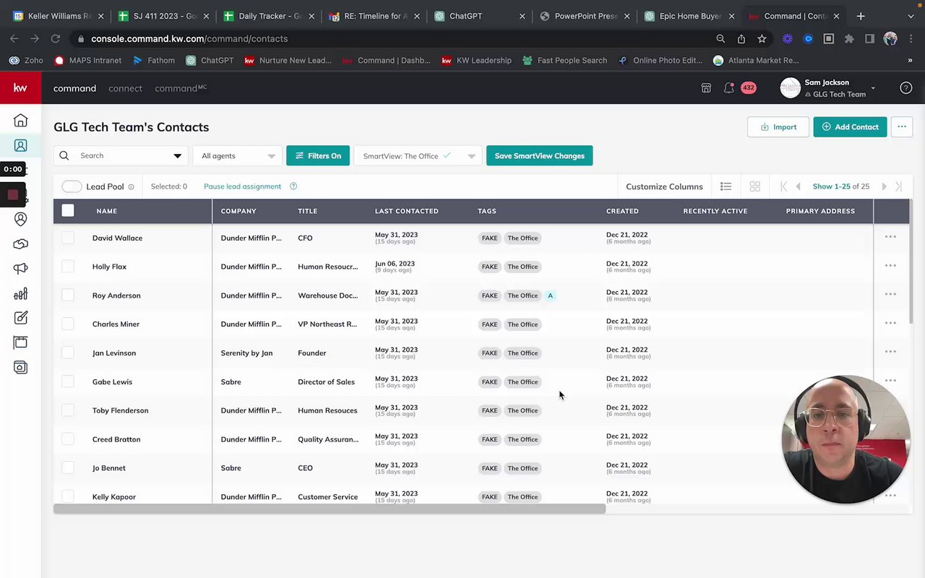925x578 pixels.
Task: Select the checkbox for Gabe Lewis
Action: tap(68, 381)
